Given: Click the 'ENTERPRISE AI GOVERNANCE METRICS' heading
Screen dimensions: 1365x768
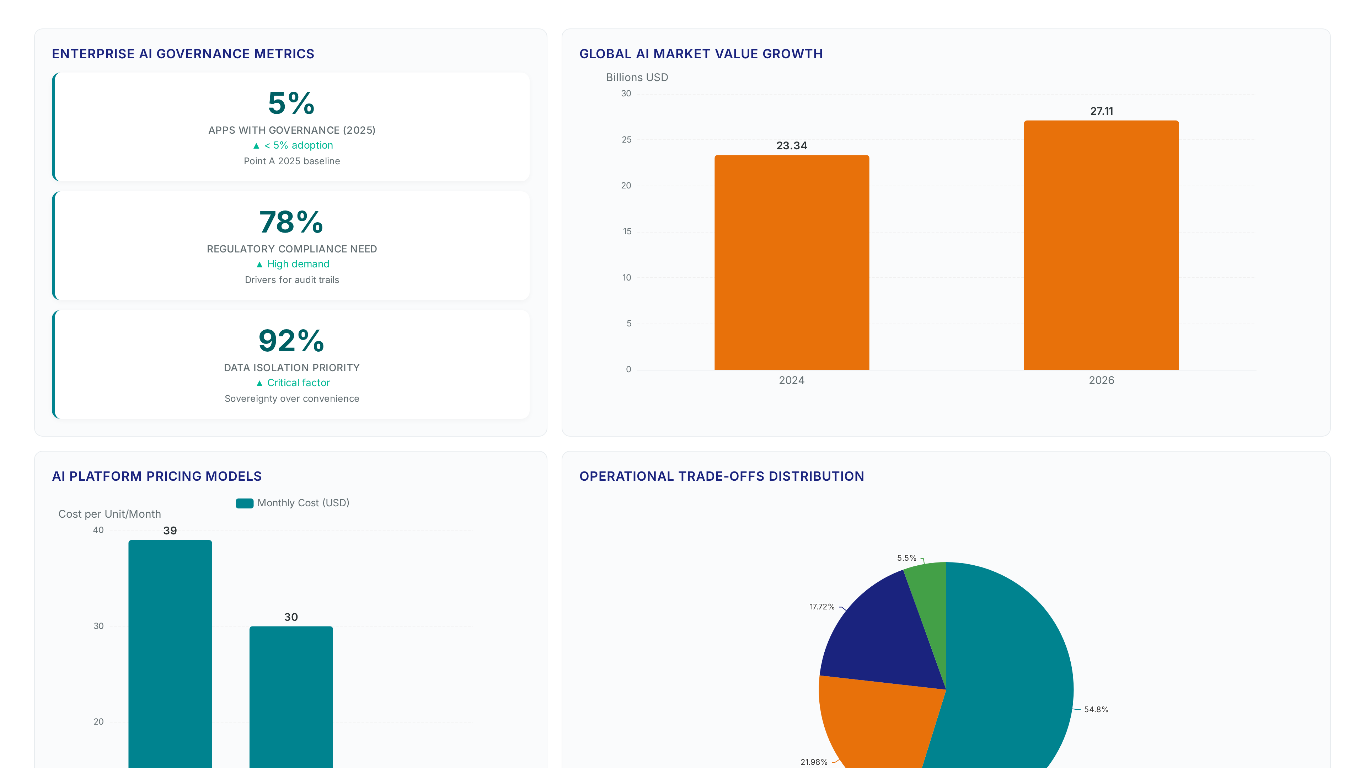Looking at the screenshot, I should (183, 54).
